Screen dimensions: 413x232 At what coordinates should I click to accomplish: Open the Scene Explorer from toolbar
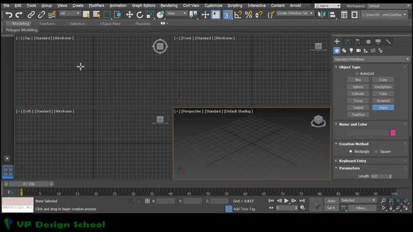tap(344, 15)
